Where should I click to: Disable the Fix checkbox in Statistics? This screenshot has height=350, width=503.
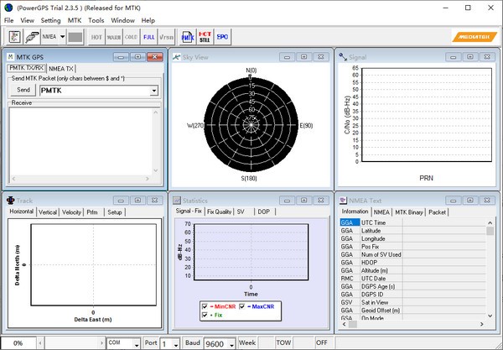206,314
